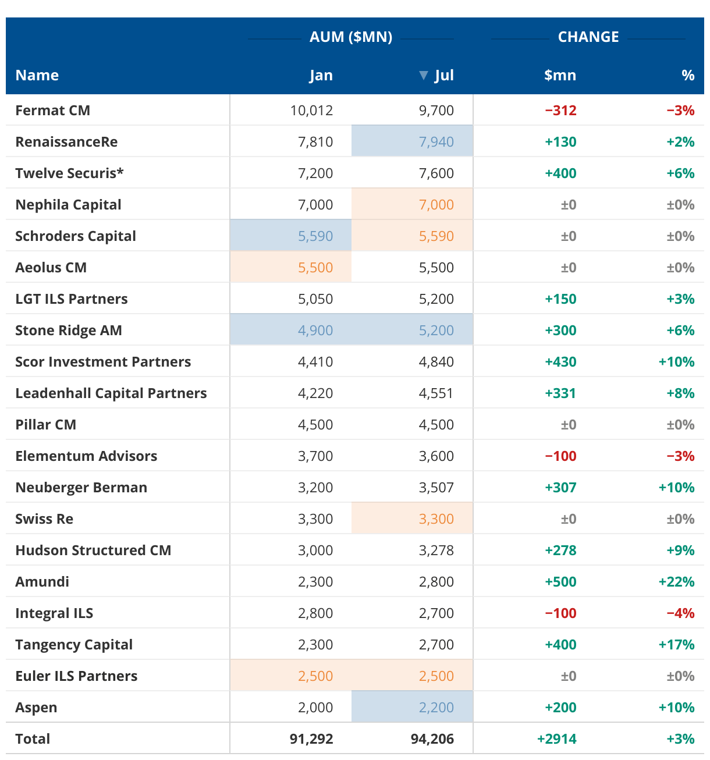Click the highlighted RenaissanceRe Jul value 7,940

(436, 142)
